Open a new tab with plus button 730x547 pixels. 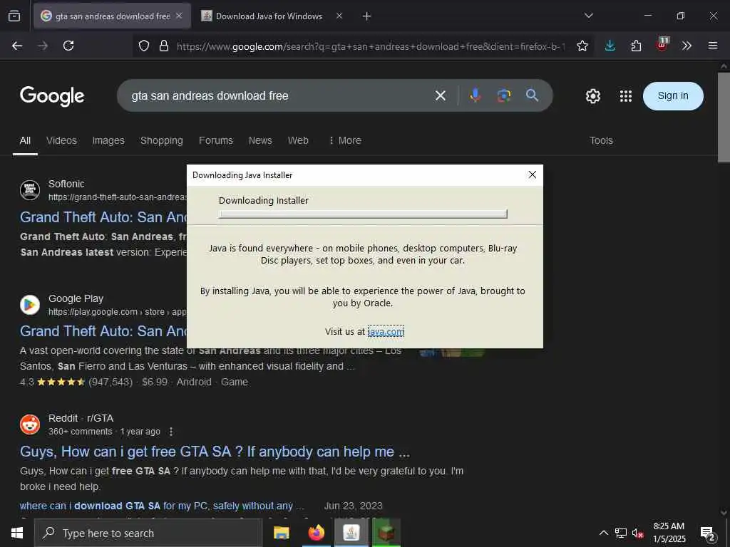[367, 16]
